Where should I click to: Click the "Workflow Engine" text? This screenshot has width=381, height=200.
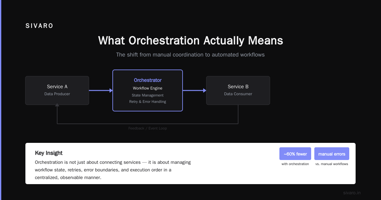[x=148, y=88]
